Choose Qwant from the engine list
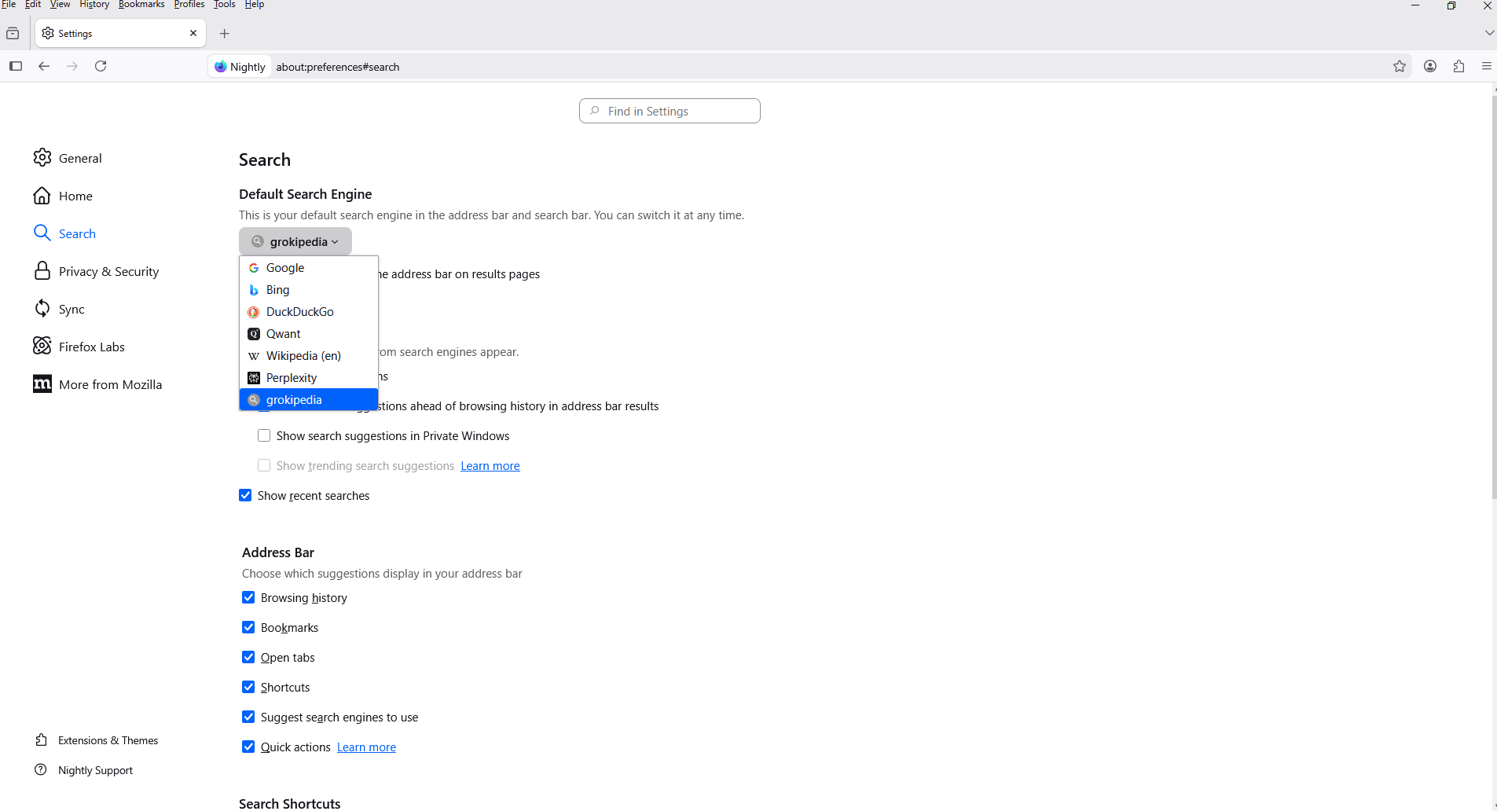 309,334
